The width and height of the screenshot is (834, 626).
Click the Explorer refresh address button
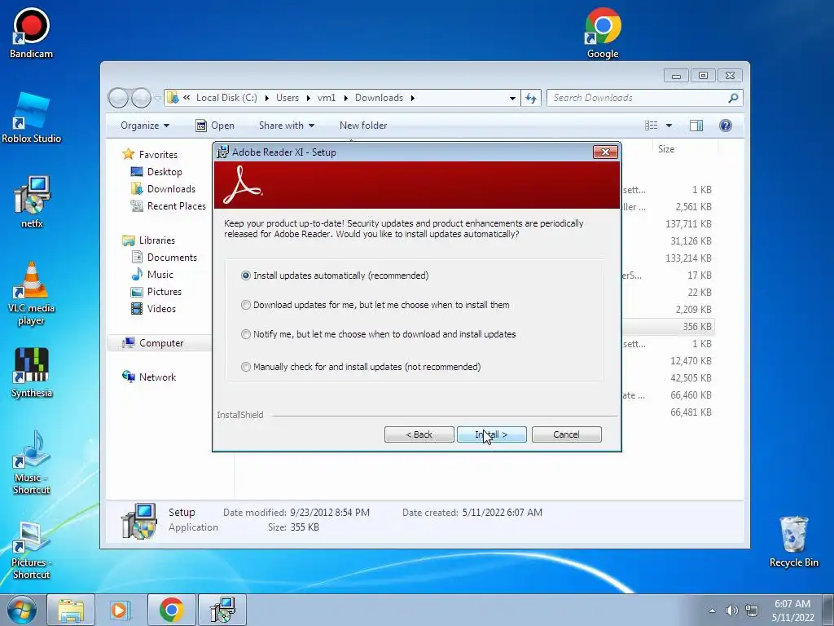tap(531, 98)
